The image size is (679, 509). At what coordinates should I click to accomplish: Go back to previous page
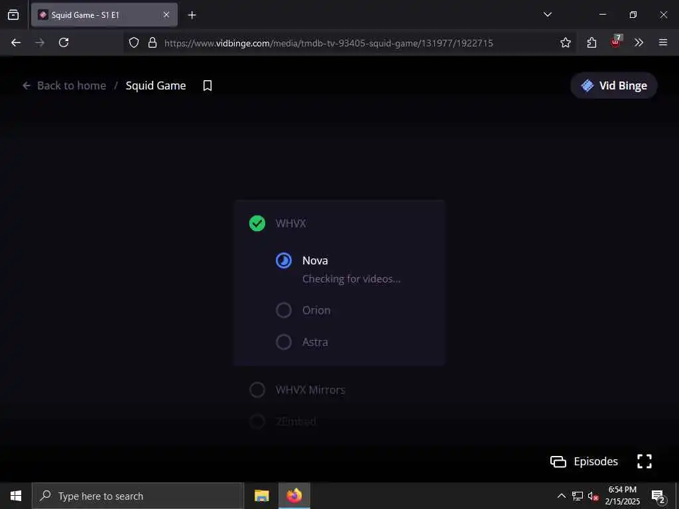16,42
